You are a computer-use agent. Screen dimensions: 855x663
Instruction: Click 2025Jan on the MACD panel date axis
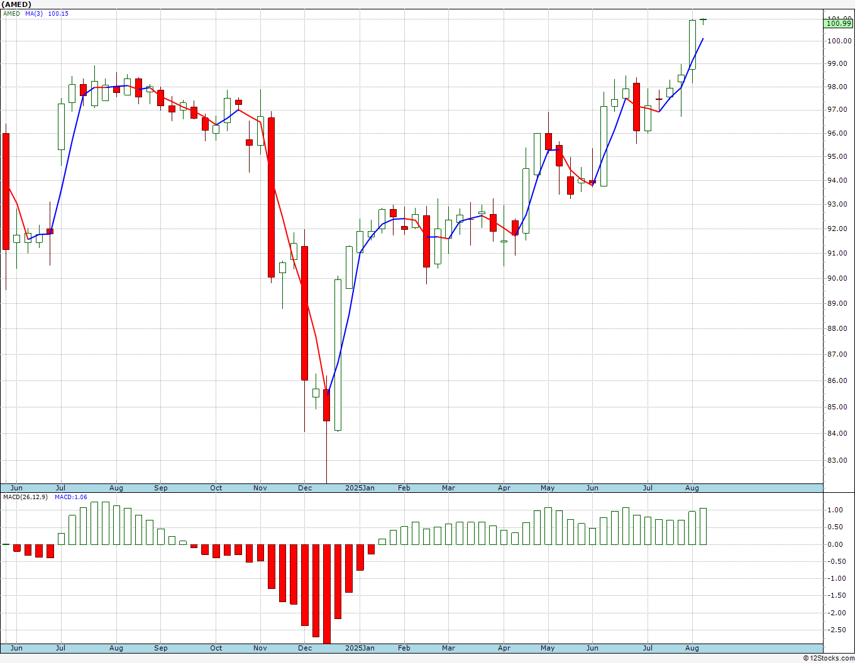pyautogui.click(x=360, y=648)
